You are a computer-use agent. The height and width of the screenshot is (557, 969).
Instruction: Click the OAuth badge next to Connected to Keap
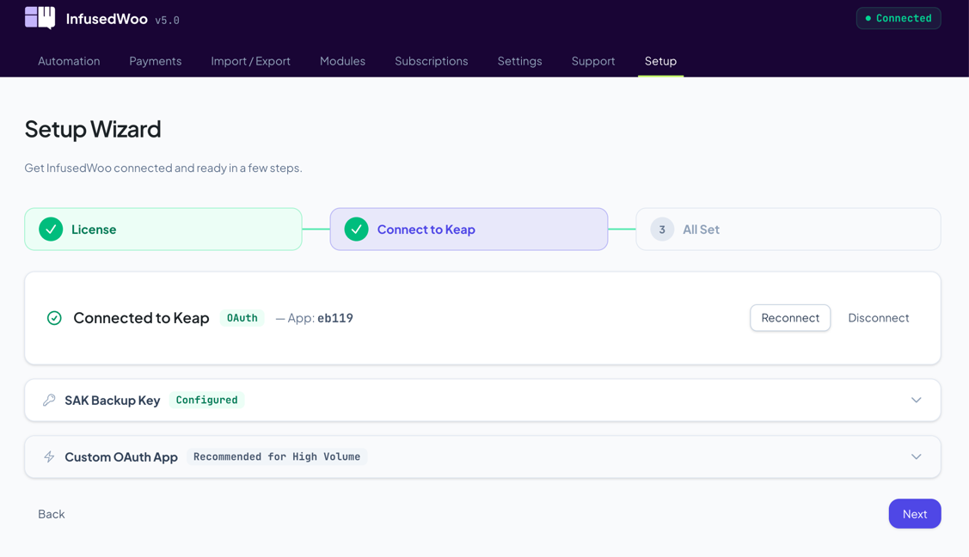pos(242,317)
